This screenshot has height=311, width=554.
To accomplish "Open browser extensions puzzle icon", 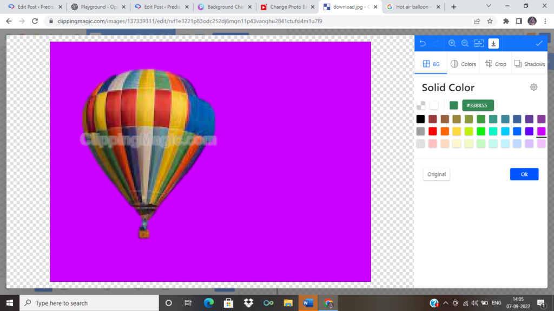I will [x=506, y=21].
